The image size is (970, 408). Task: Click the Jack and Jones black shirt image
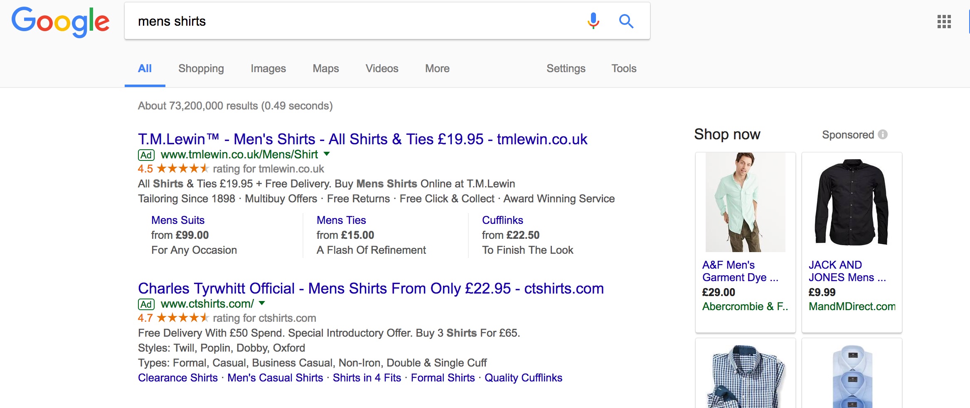point(852,202)
